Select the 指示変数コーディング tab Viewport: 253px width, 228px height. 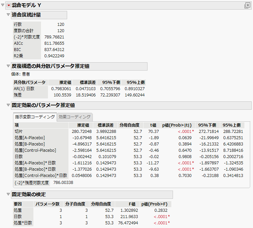[35, 117]
